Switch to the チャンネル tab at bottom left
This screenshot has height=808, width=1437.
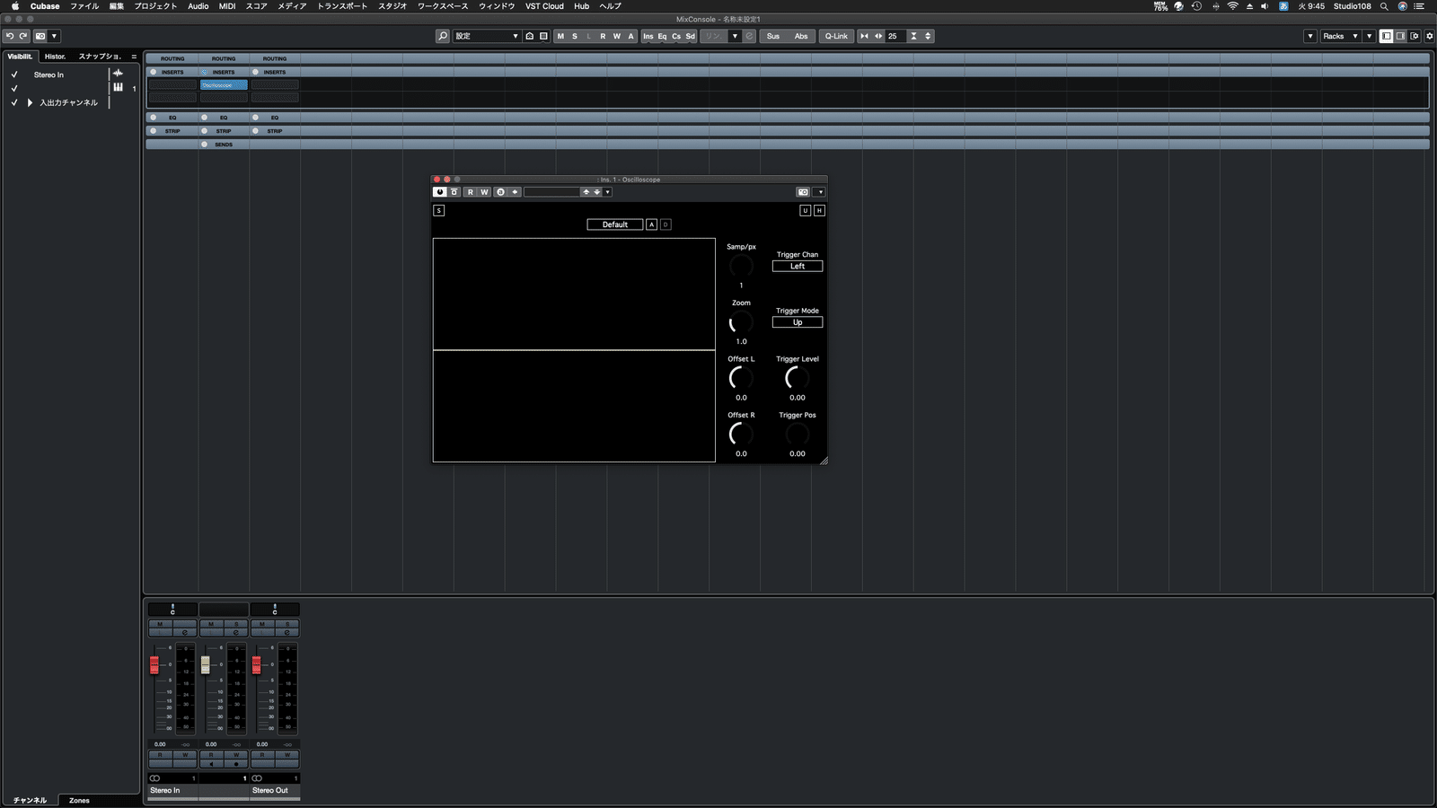point(30,800)
